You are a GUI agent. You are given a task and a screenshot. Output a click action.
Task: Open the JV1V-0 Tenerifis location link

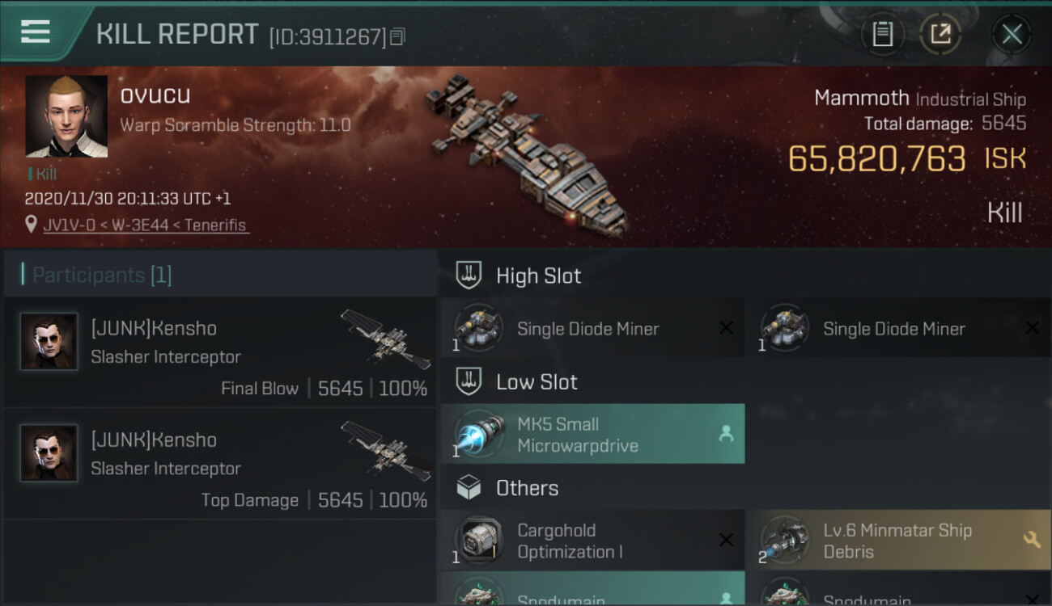point(146,225)
